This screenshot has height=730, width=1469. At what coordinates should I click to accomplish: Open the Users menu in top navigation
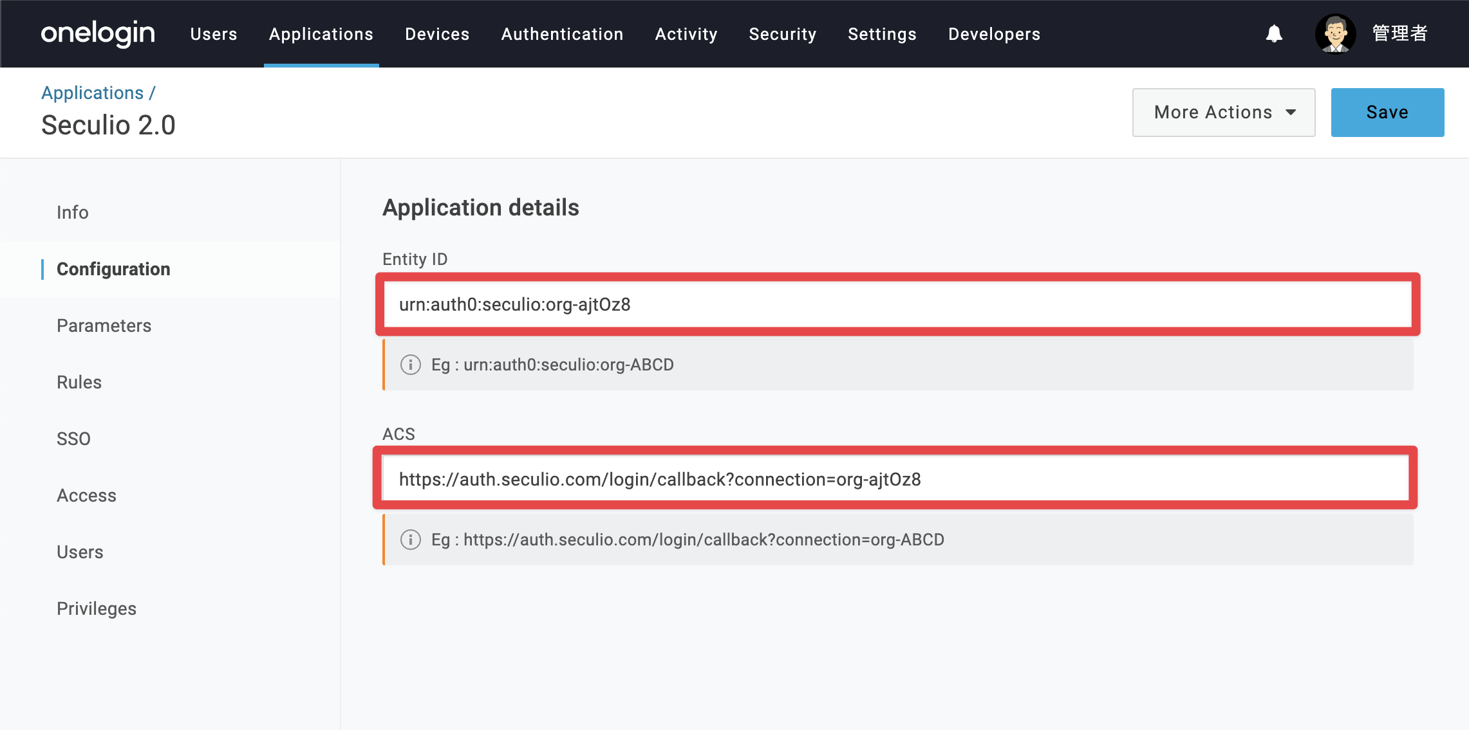[x=214, y=34]
